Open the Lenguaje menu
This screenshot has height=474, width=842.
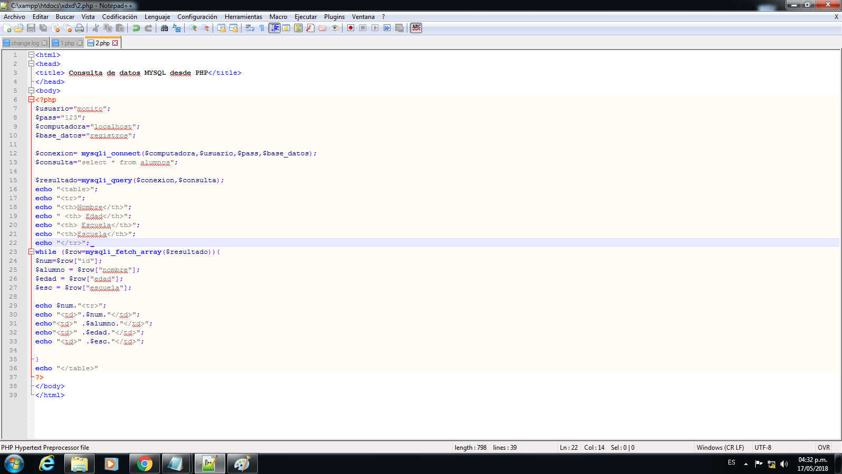click(157, 16)
